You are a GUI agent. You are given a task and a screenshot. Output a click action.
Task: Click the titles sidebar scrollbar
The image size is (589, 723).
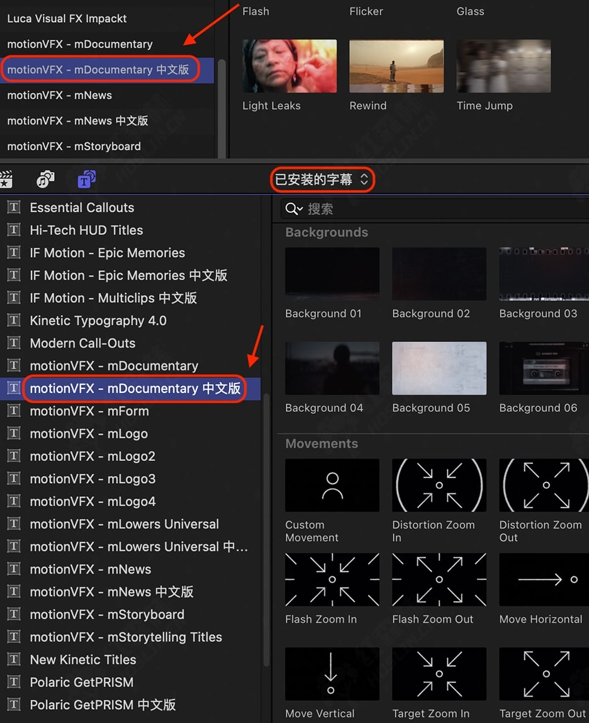point(266,530)
